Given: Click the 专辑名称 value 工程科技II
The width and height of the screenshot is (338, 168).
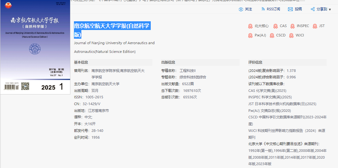Looking at the screenshot, I should pyautogui.click(x=188, y=71).
